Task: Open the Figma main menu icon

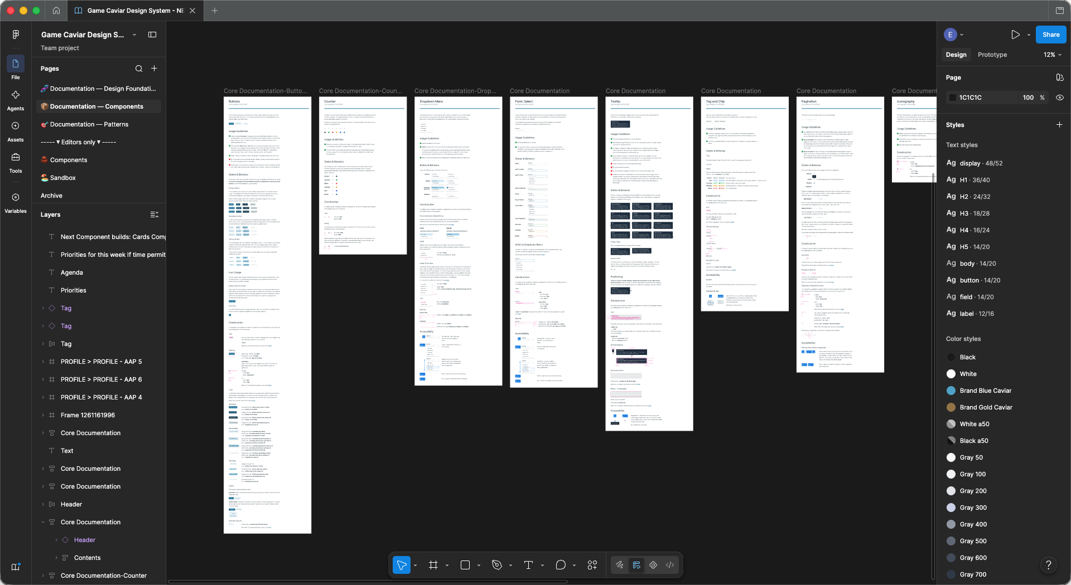Action: (x=16, y=35)
